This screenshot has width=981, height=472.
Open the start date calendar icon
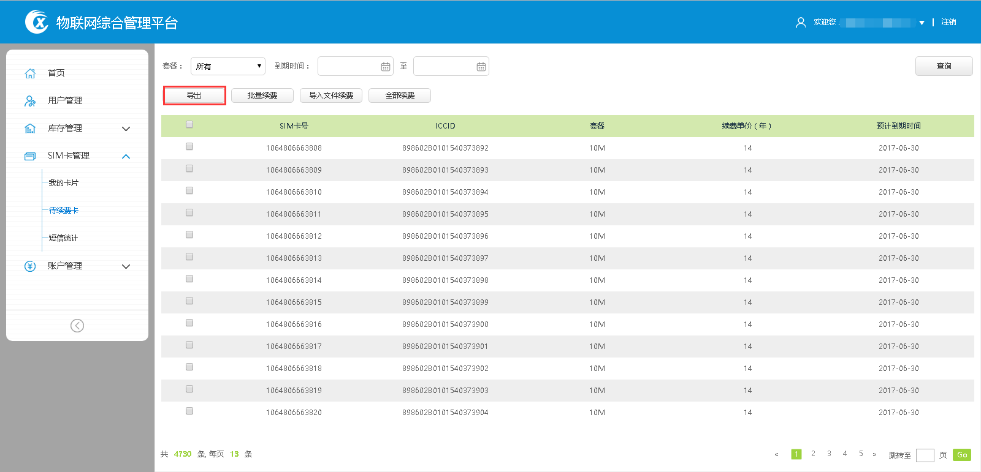click(x=386, y=67)
